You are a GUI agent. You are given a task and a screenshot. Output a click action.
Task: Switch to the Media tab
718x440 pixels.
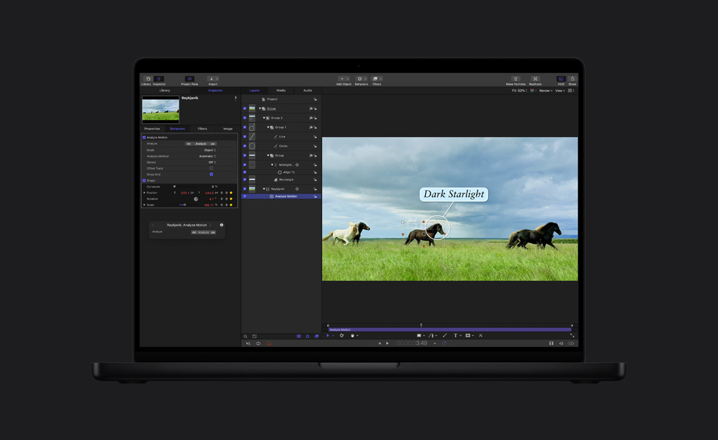282,91
